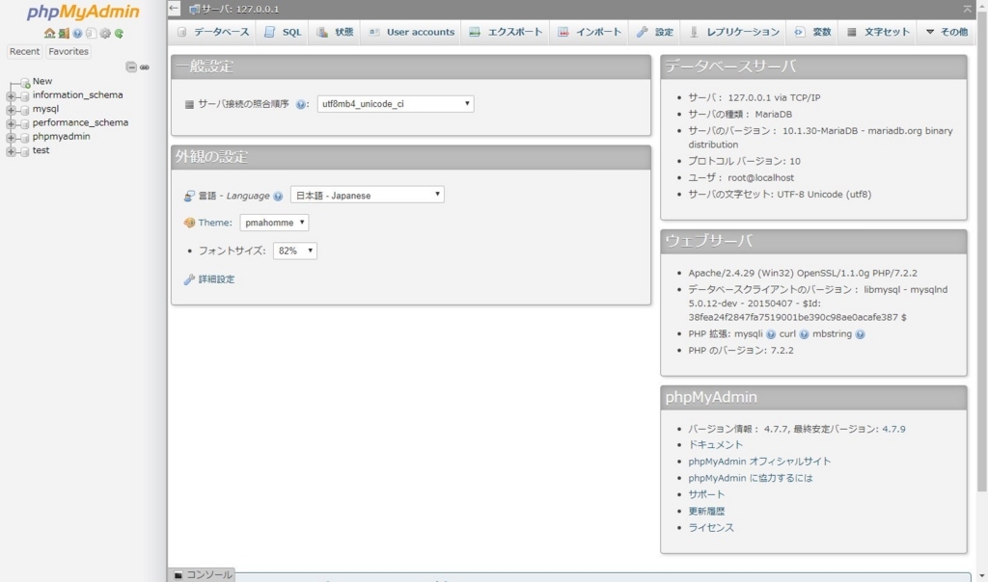Click the database icon beside information_schema

[x=24, y=95]
